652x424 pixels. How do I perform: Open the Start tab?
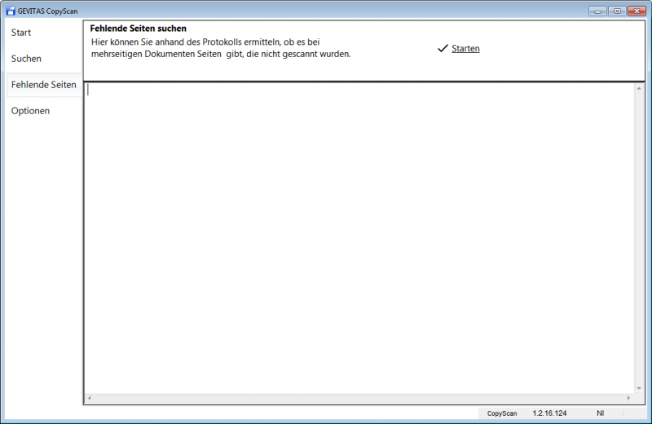coord(21,33)
